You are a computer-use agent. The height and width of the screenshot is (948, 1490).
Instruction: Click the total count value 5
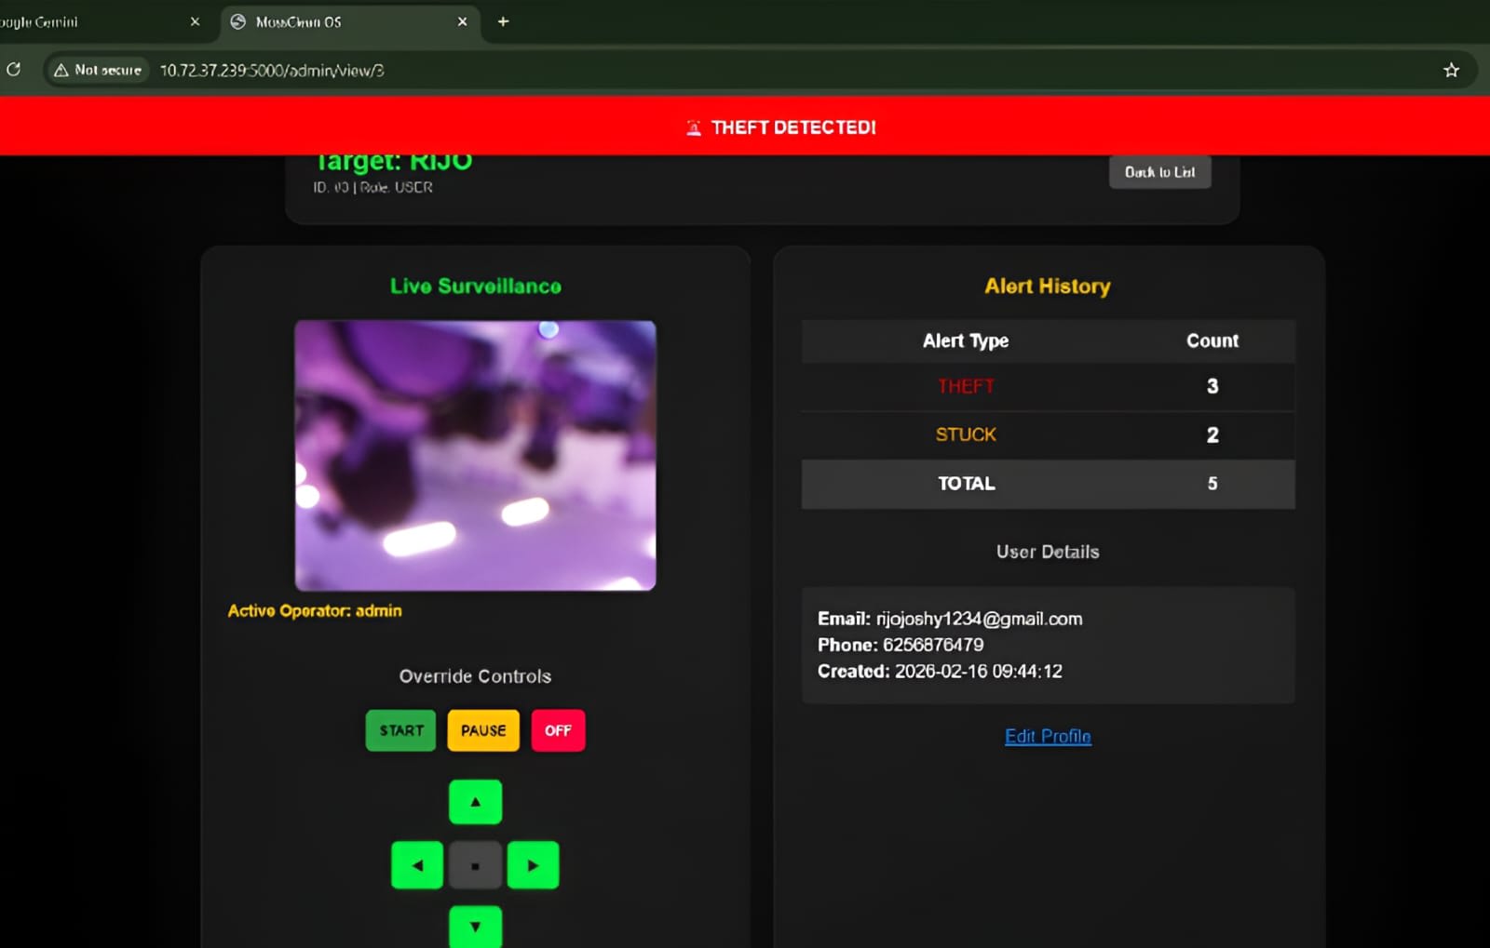(x=1212, y=483)
